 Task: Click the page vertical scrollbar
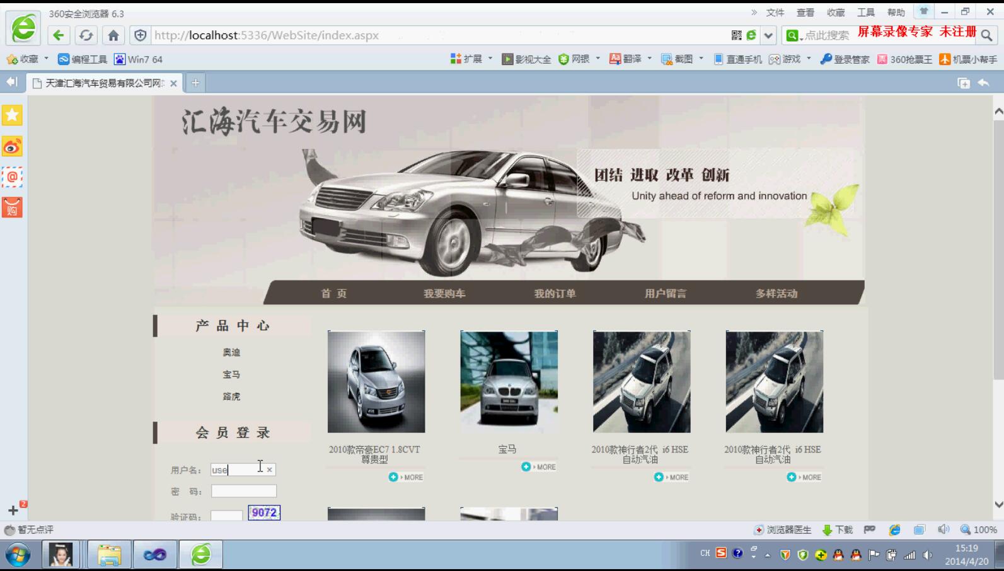coord(998,249)
